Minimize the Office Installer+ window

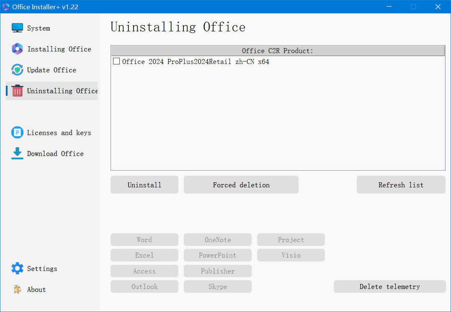389,7
